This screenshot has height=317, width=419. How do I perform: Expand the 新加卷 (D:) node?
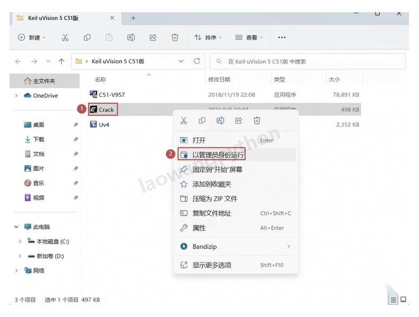click(20, 256)
